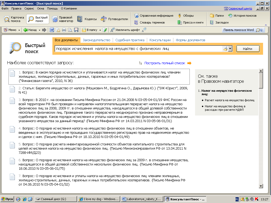Click the print icon

coord(64,30)
